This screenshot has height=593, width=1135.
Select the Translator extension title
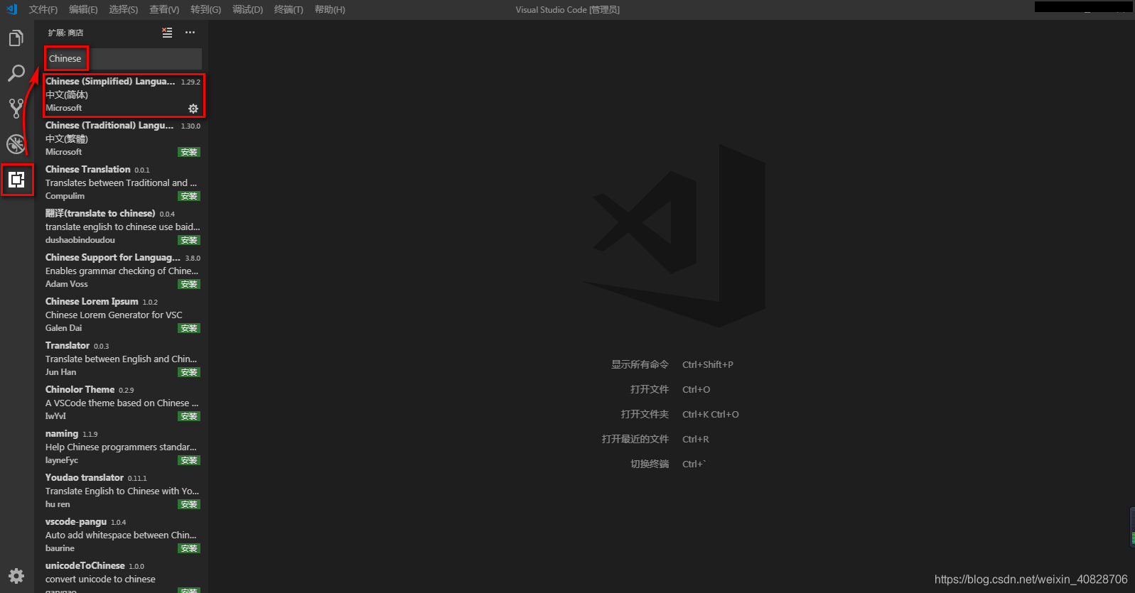click(68, 346)
